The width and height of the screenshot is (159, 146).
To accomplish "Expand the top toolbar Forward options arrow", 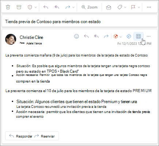I will 73,7.
